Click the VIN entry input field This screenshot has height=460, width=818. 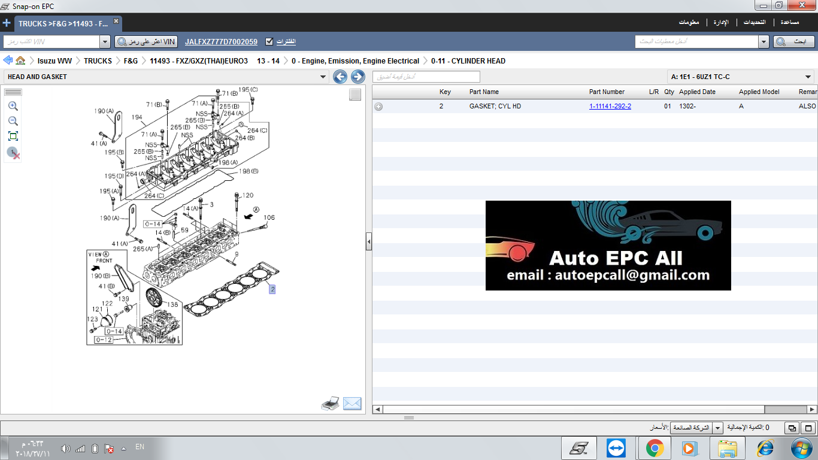pyautogui.click(x=51, y=41)
